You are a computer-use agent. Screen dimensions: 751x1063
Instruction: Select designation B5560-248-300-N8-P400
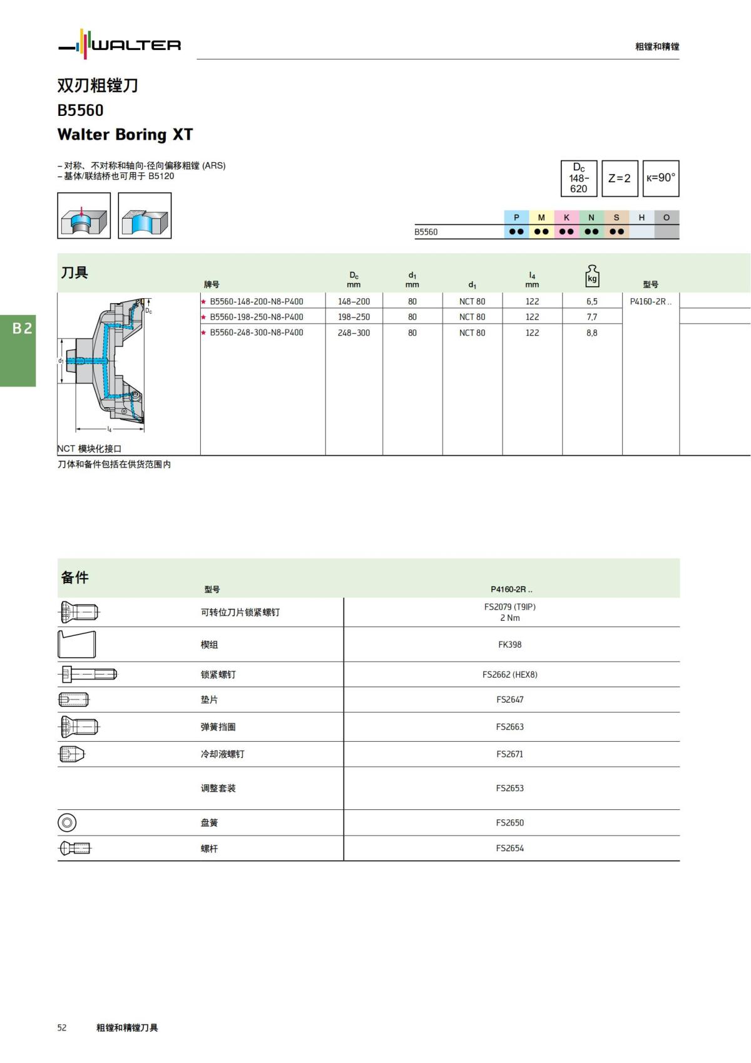point(257,333)
